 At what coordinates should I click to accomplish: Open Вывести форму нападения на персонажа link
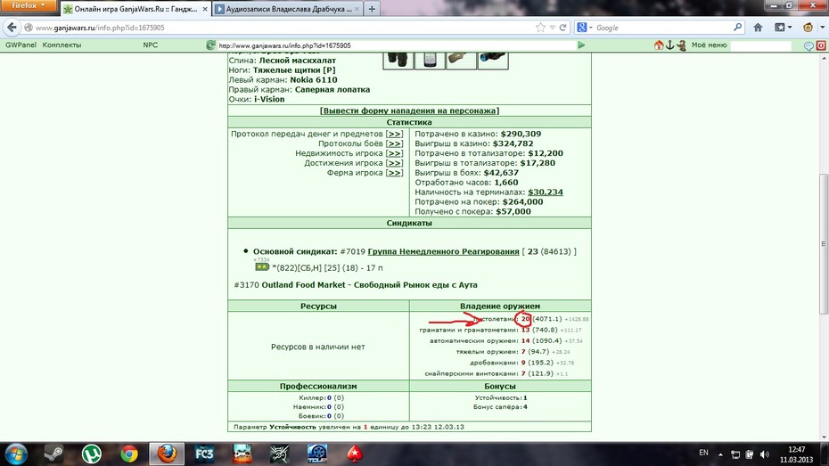(x=409, y=110)
